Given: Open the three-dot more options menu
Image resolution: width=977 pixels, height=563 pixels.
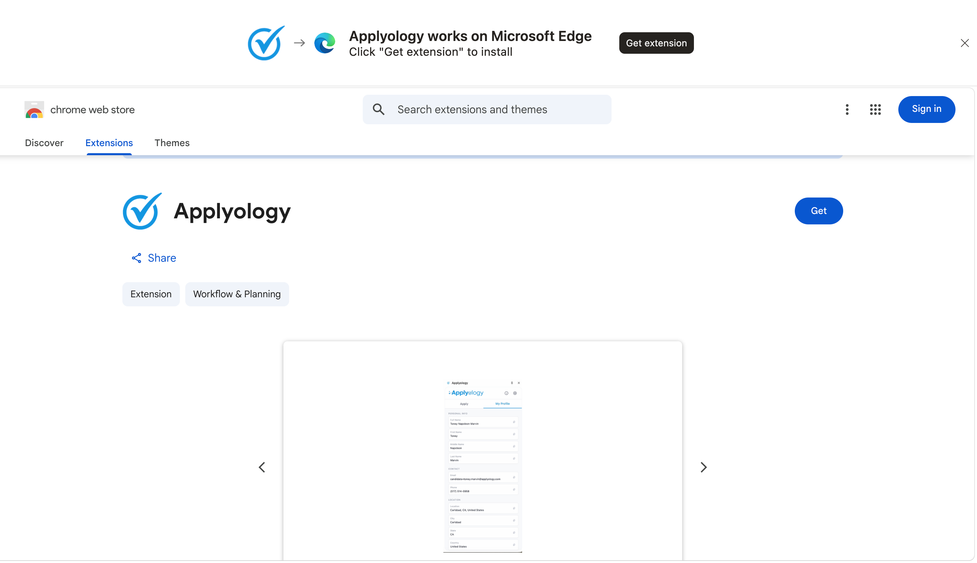Looking at the screenshot, I should (x=847, y=110).
